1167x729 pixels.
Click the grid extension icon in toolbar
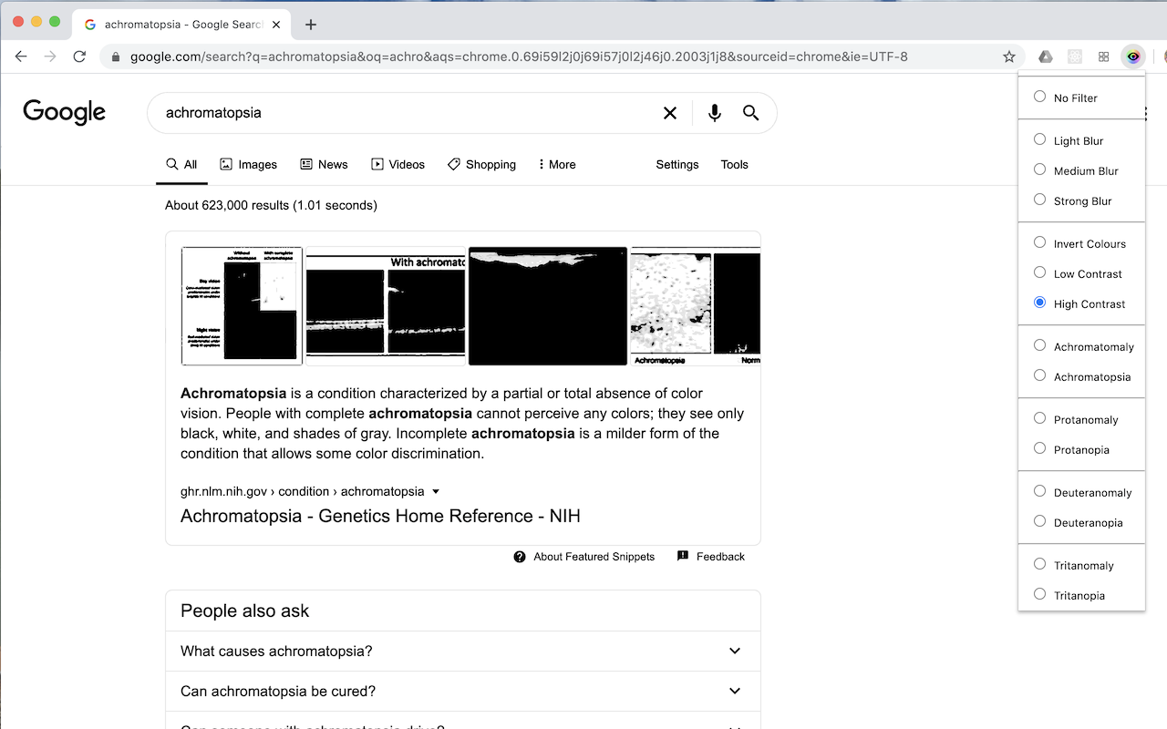1104,56
